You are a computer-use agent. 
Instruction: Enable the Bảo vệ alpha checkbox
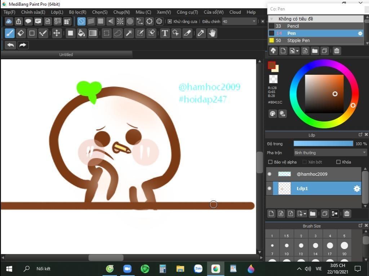point(270,162)
